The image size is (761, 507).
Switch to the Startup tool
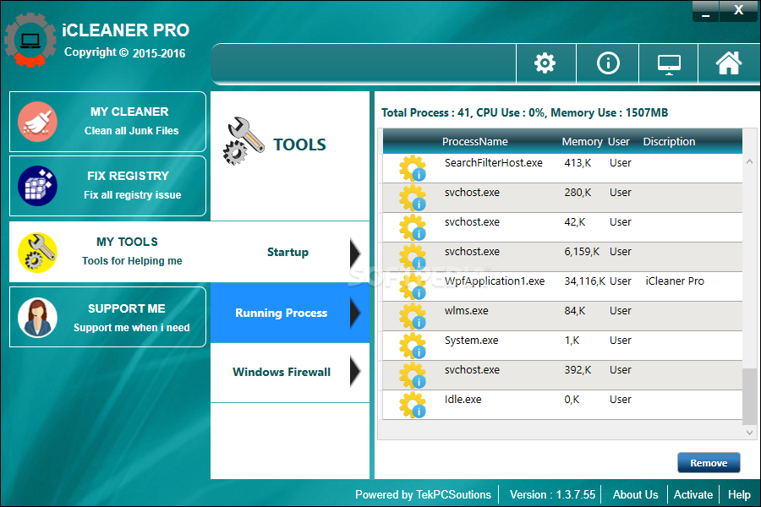tap(290, 253)
